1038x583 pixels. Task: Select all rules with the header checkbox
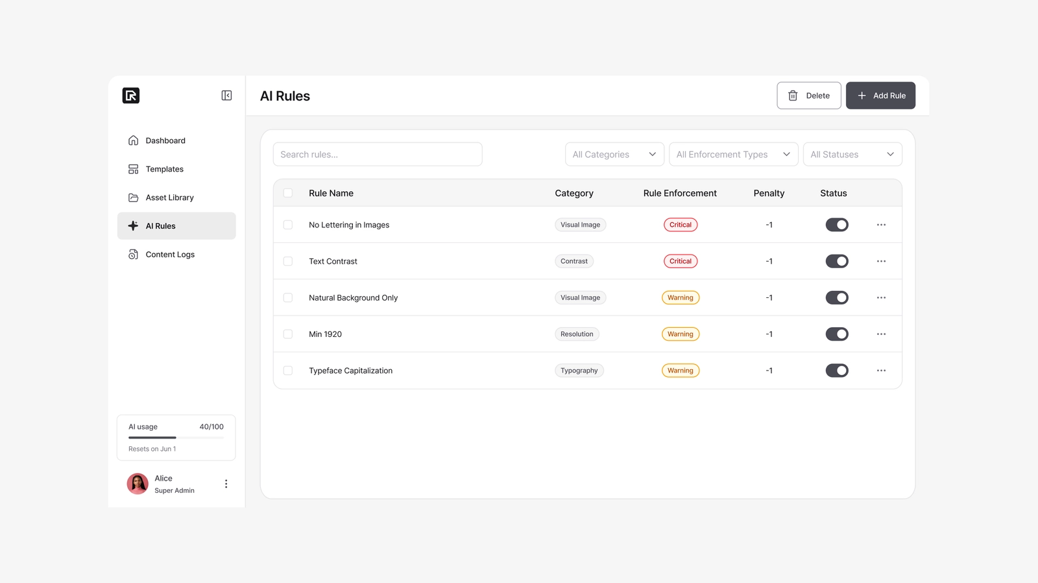pos(288,193)
